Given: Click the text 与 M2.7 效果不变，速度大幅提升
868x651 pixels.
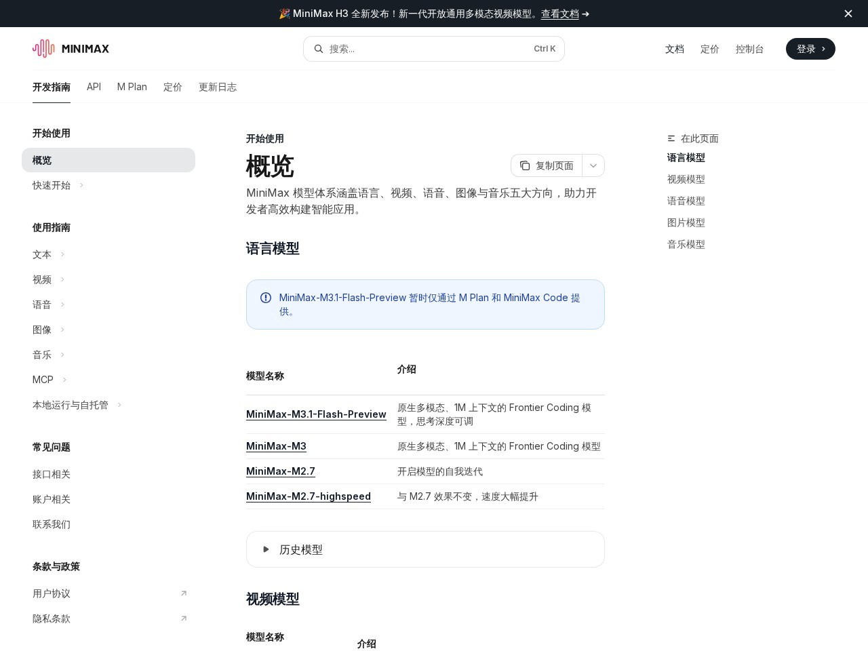Looking at the screenshot, I should (x=468, y=496).
